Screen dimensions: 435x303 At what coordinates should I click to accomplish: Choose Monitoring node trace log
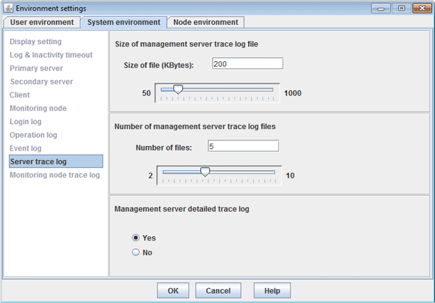point(55,175)
